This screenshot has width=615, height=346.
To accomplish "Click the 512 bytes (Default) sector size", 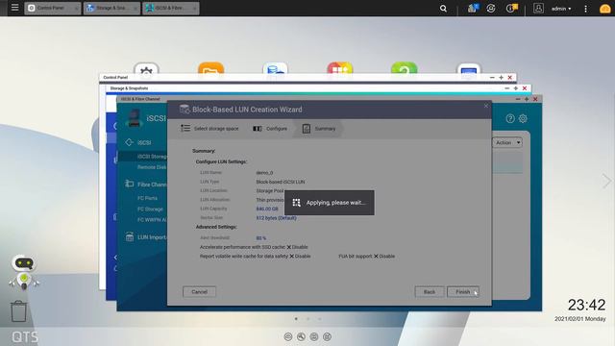I will (x=276, y=218).
